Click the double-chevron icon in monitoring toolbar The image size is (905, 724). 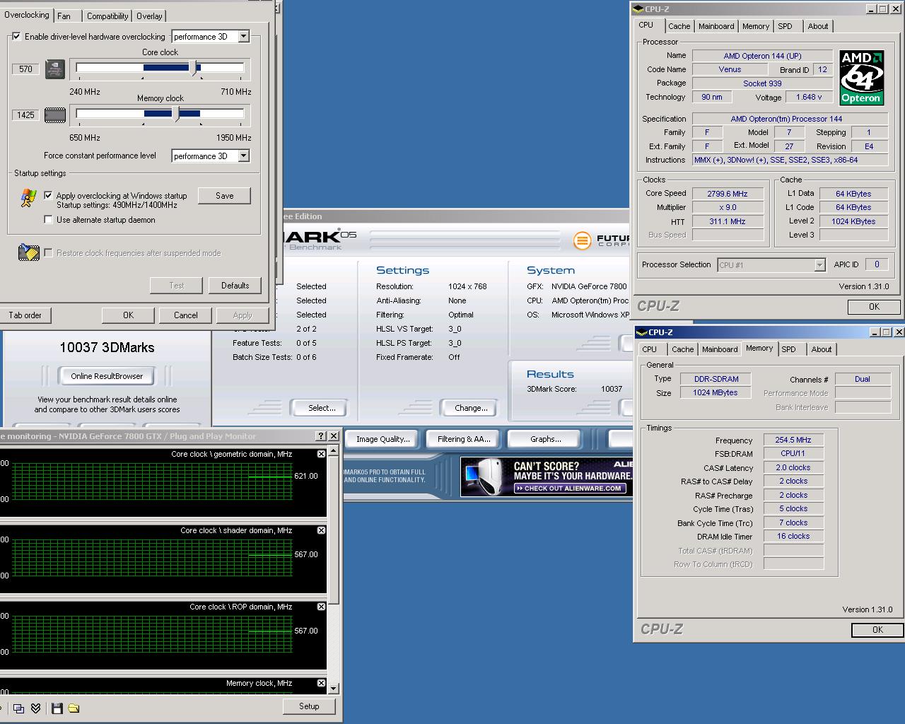pos(36,708)
